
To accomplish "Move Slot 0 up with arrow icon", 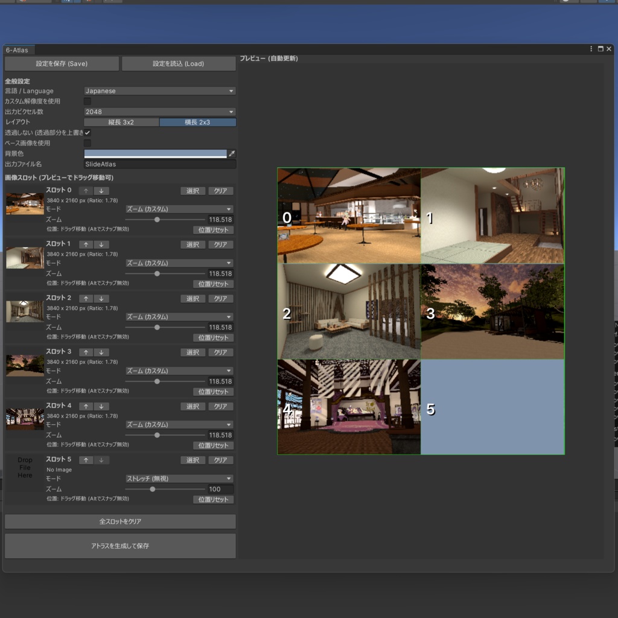I will coord(86,191).
